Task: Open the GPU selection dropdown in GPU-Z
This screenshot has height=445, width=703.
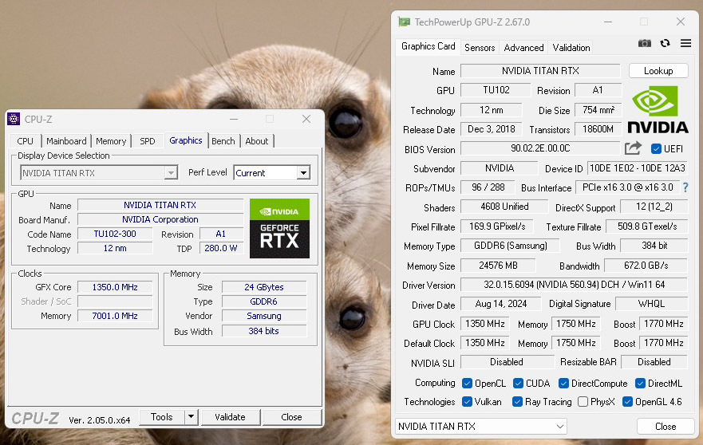Action: (480, 426)
